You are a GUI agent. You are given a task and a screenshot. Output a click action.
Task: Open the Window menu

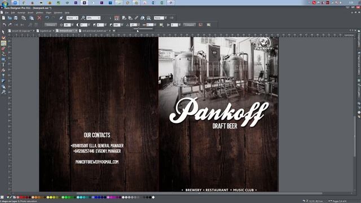[58, 12]
